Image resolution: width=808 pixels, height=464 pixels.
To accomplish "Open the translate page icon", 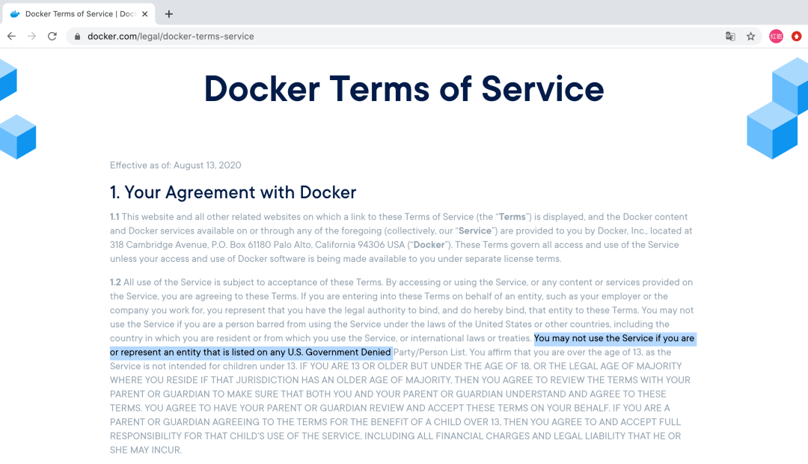I will point(730,36).
